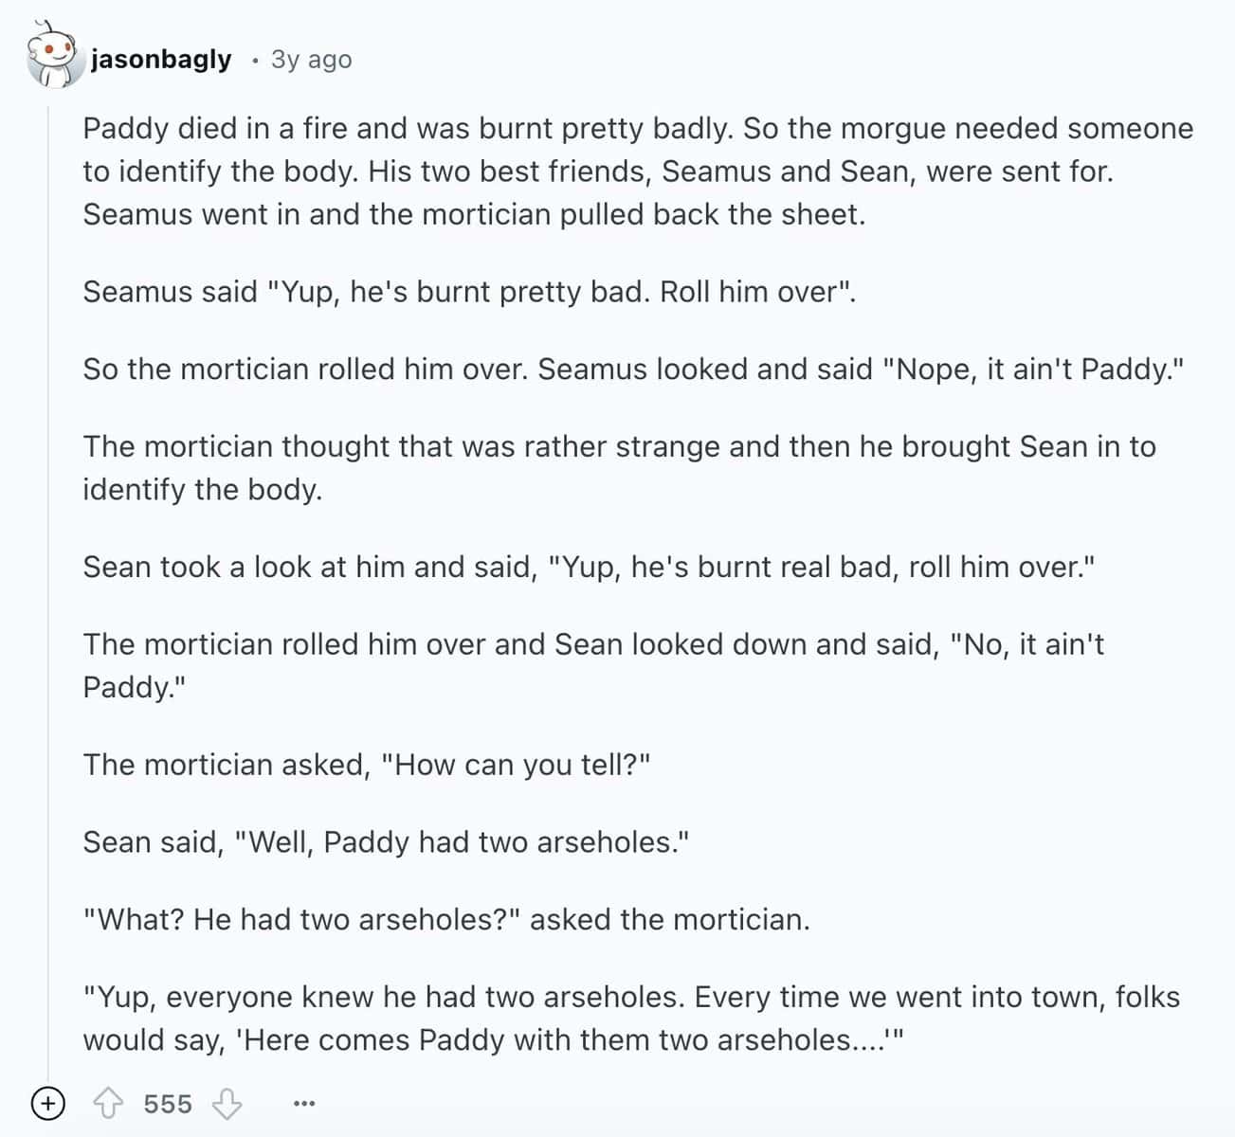The width and height of the screenshot is (1235, 1137).
Task: Click the paragraph 'The mortician thought that was rather strange'
Action: (618, 447)
